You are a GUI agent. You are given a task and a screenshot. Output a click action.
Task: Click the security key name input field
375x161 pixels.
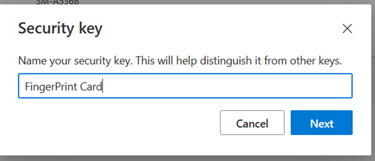pyautogui.click(x=185, y=86)
